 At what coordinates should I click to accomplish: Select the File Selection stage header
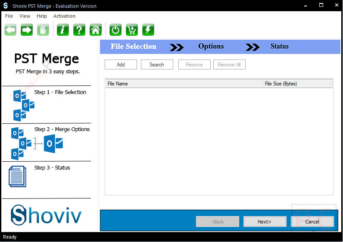pyautogui.click(x=134, y=47)
